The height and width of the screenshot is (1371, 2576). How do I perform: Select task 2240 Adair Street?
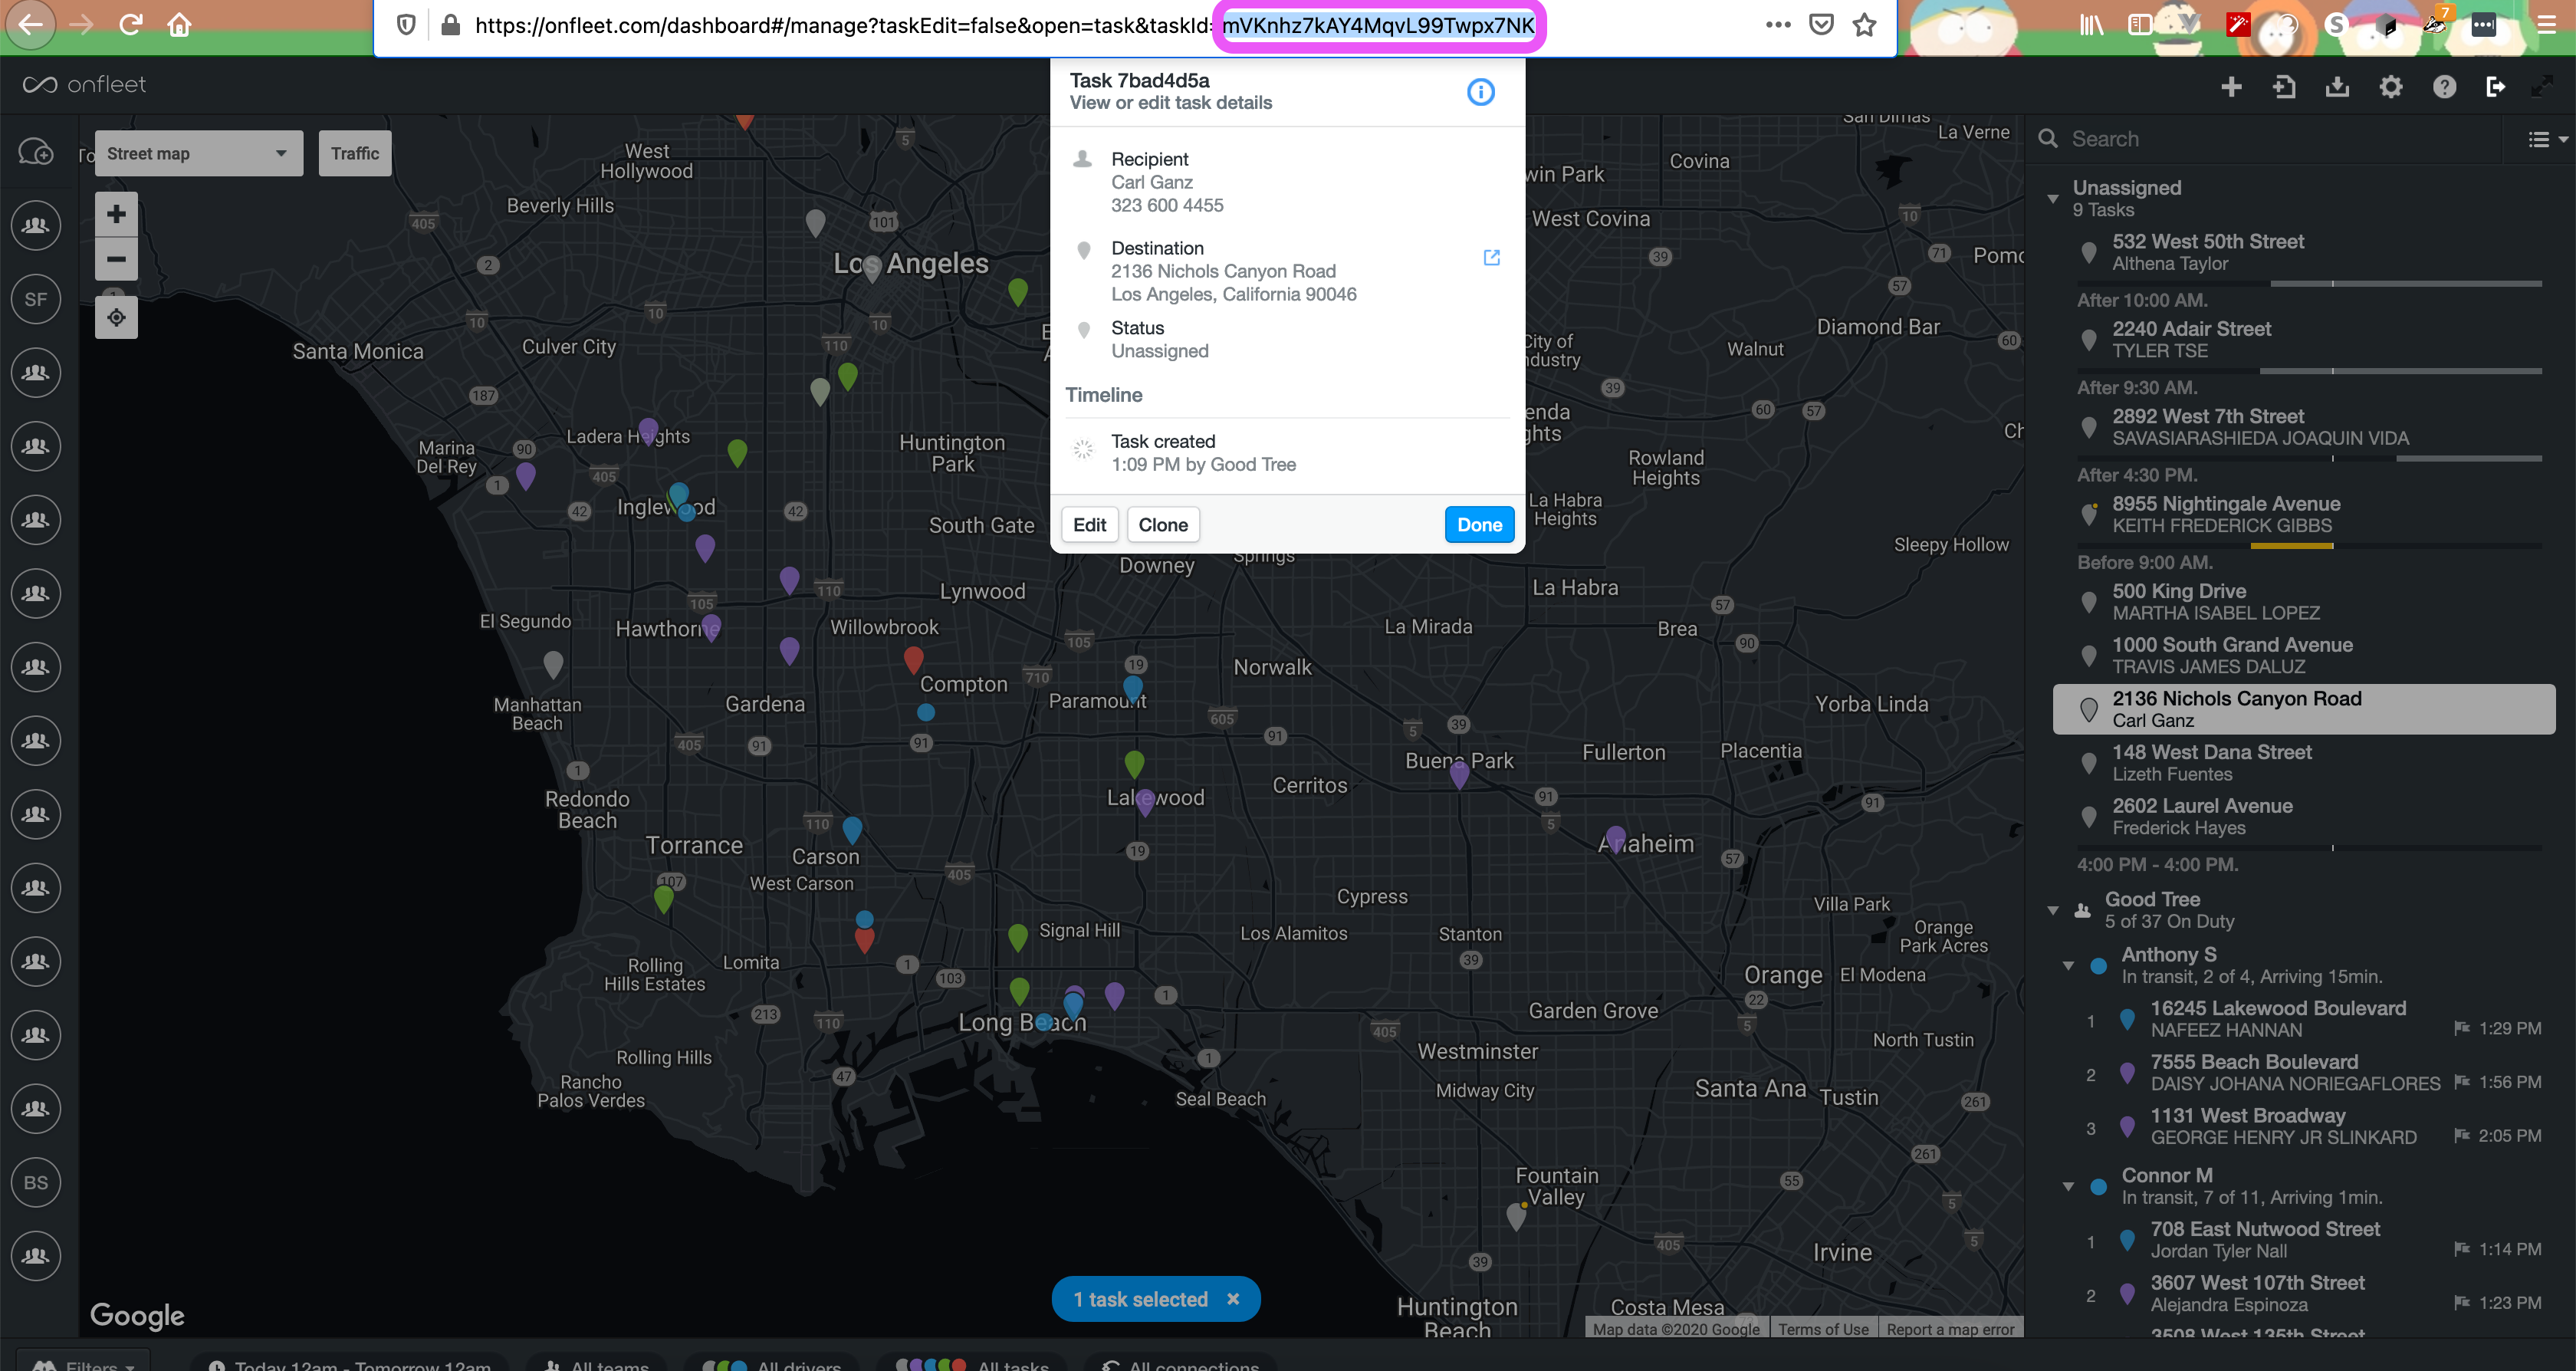pos(2304,339)
